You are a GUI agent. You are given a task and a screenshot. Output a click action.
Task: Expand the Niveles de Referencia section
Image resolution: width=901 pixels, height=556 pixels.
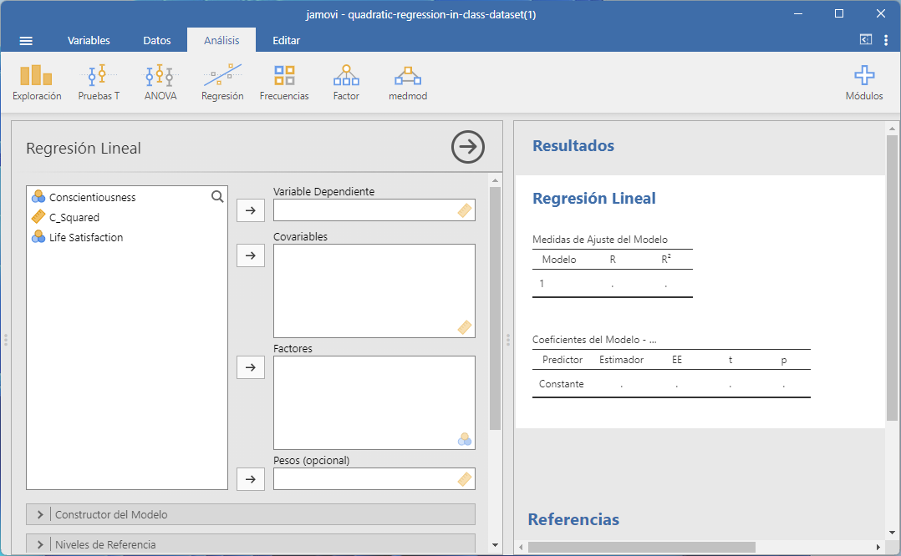tap(251, 544)
